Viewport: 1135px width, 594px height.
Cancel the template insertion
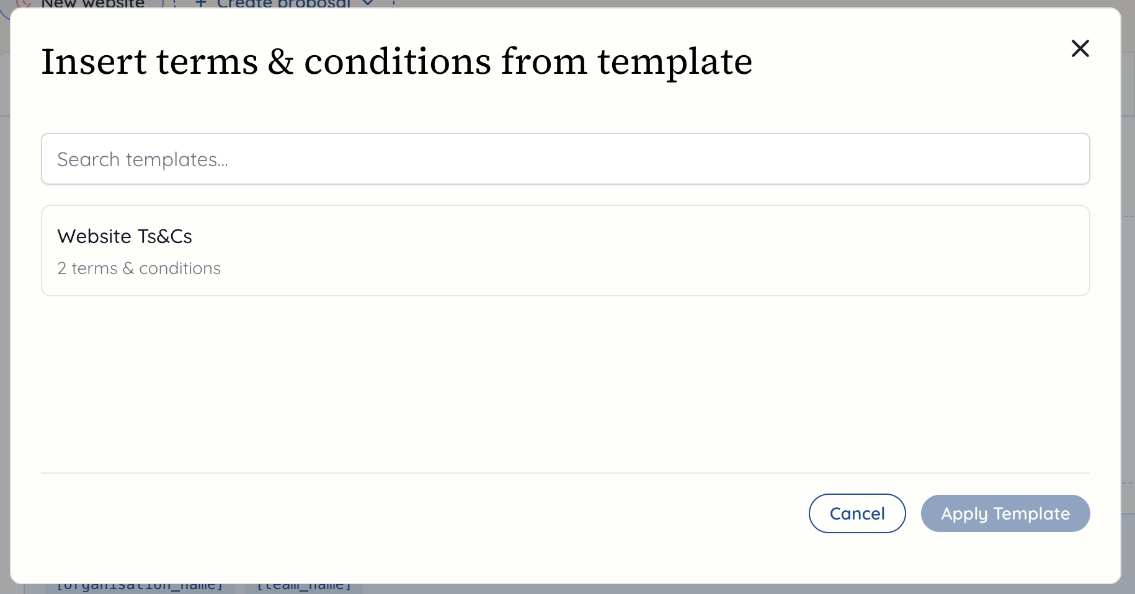point(857,513)
